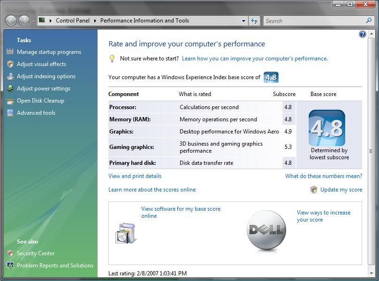Click the blue help question mark icon
The width and height of the screenshot is (379, 281).
(x=362, y=34)
